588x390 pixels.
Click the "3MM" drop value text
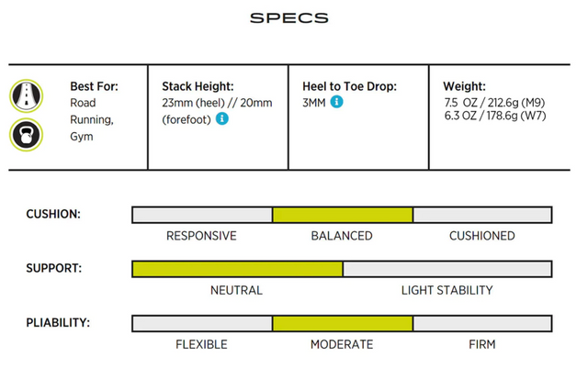pos(314,103)
